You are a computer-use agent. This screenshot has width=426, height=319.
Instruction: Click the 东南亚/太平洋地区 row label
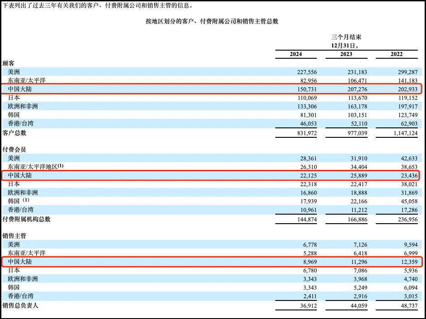click(33, 167)
